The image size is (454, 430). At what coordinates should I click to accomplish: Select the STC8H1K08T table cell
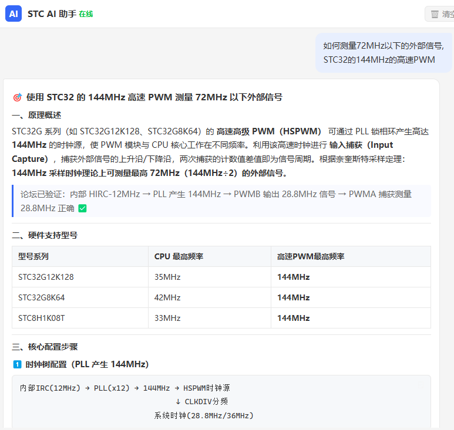click(80, 318)
